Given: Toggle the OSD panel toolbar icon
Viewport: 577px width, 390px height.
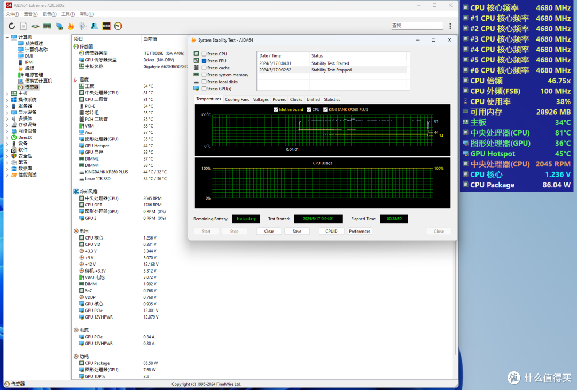Looking at the screenshot, I should 106,26.
